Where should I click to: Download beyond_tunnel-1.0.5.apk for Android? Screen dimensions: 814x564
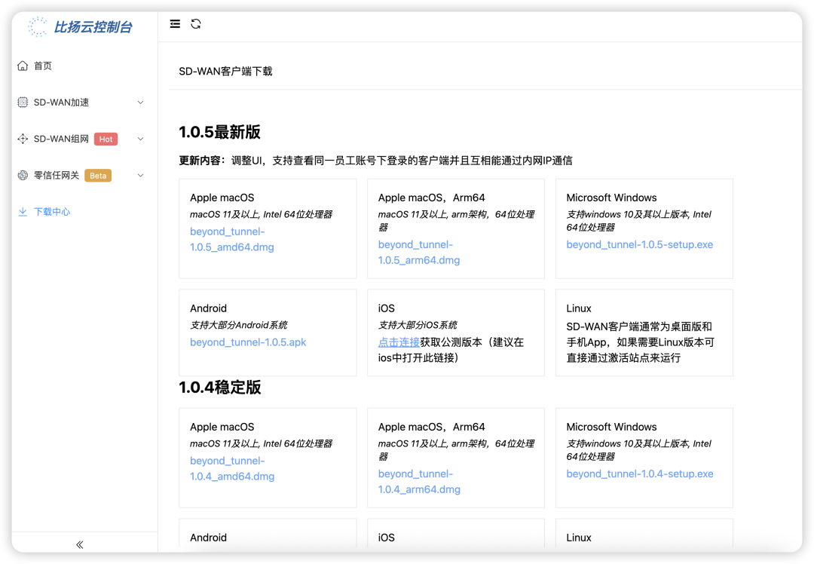click(x=248, y=342)
